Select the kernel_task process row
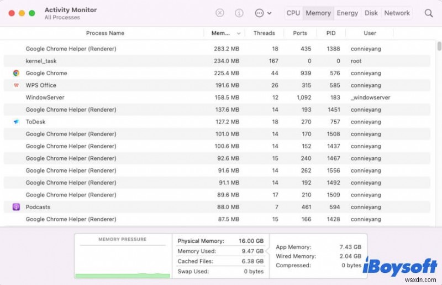 coord(217,61)
